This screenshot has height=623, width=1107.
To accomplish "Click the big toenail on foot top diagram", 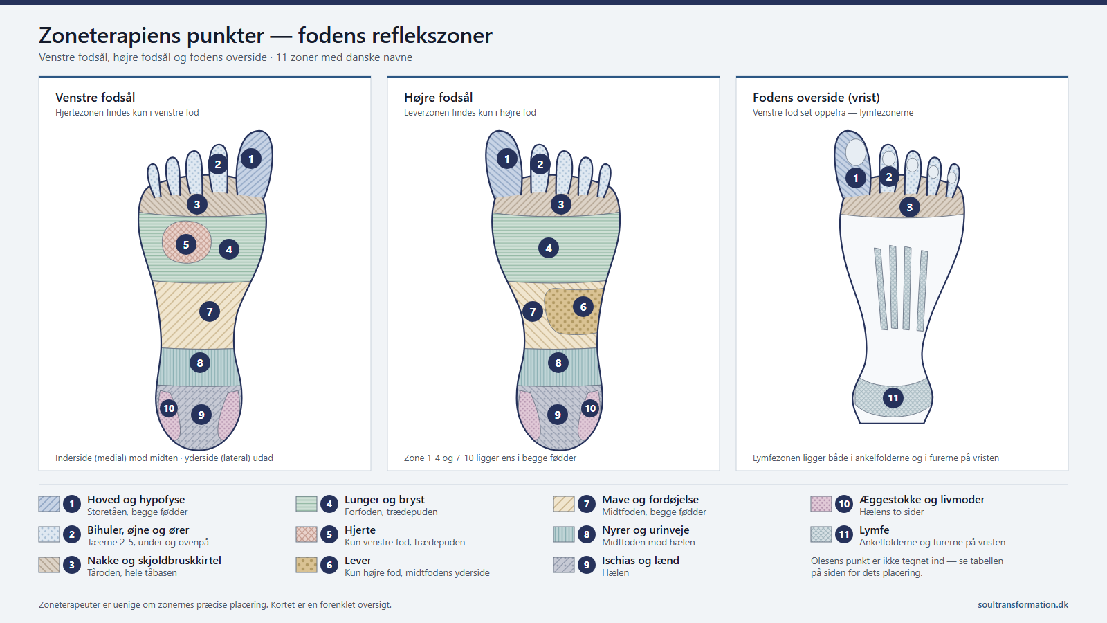I will coord(856,152).
